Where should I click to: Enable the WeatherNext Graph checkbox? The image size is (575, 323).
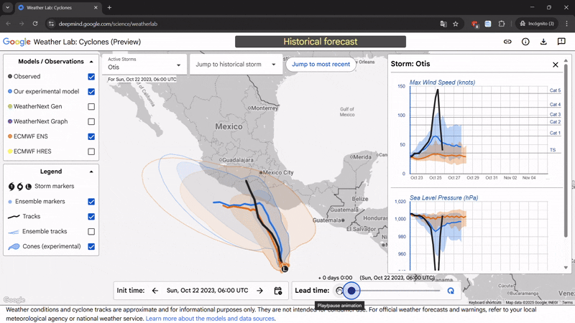pyautogui.click(x=91, y=121)
